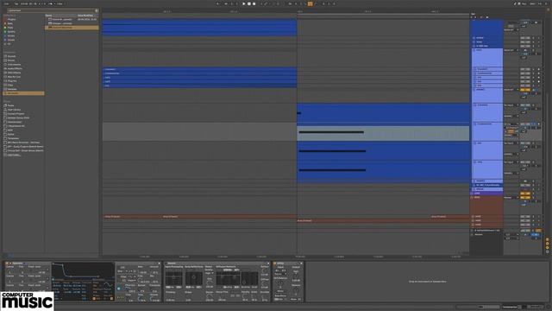This screenshot has height=311, width=552.
Task: Clear the browser search with the X icon
Action: click(97, 10)
